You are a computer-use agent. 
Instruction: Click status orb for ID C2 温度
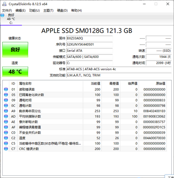(x=6, y=138)
